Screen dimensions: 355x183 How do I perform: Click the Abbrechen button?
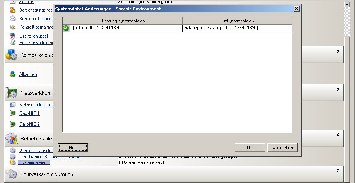[282, 147]
